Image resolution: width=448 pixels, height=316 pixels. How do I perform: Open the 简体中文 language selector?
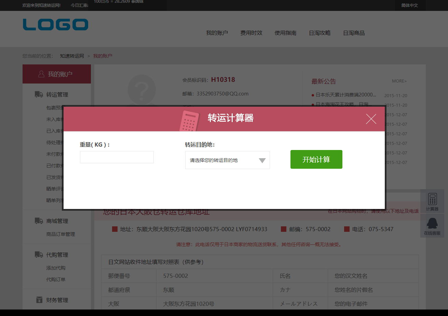pyautogui.click(x=409, y=5)
